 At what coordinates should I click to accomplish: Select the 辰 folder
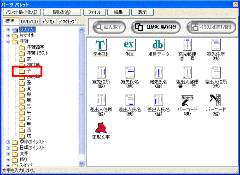click(x=29, y=100)
